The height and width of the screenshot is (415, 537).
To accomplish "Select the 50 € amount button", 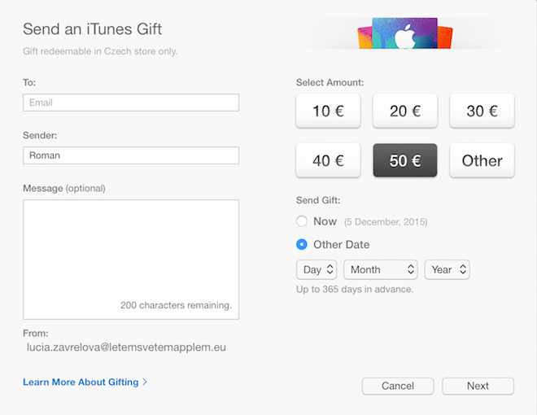I will point(405,160).
